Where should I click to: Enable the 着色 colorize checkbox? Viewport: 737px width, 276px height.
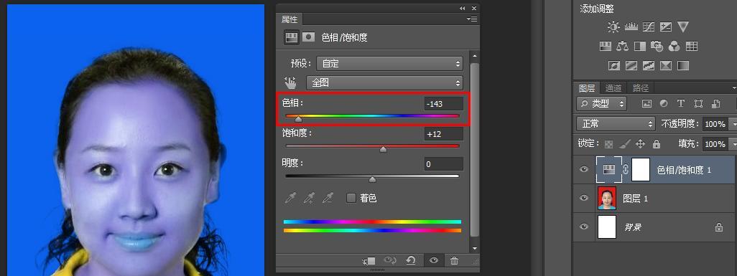pyautogui.click(x=351, y=198)
